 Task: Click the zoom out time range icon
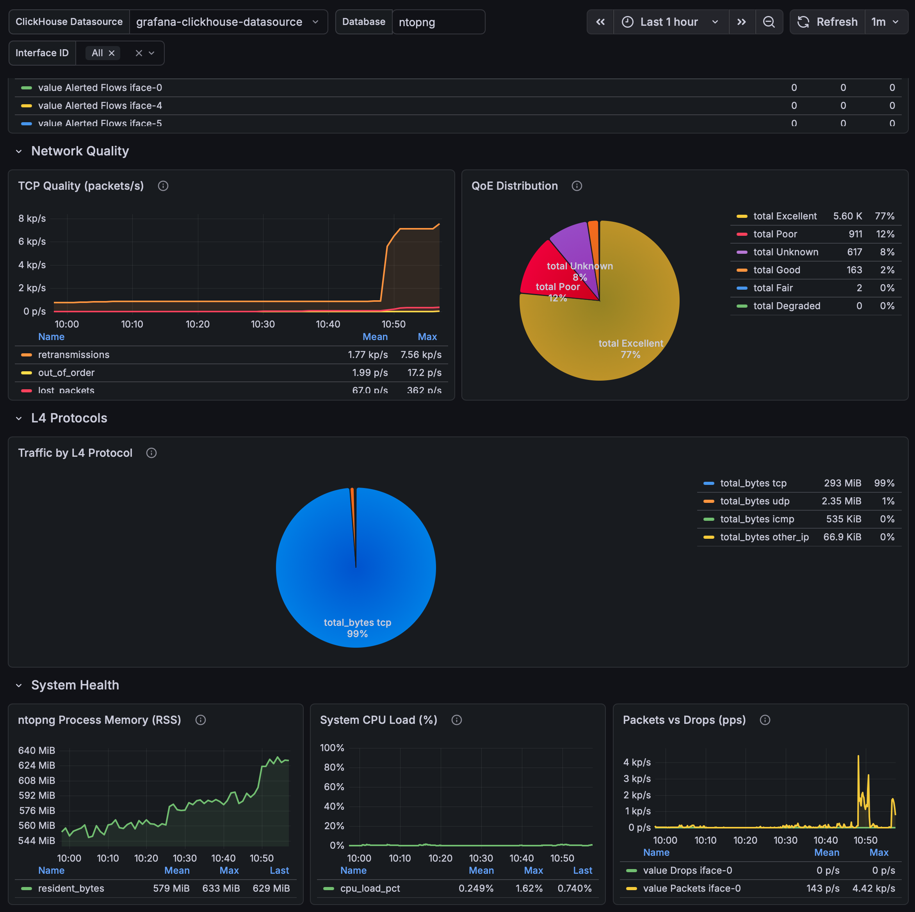[769, 22]
